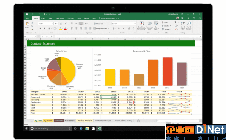Image resolution: width=226 pixels, height=140 pixels.
Task: Activate the Format Painter brush
Action: (x=32, y=30)
